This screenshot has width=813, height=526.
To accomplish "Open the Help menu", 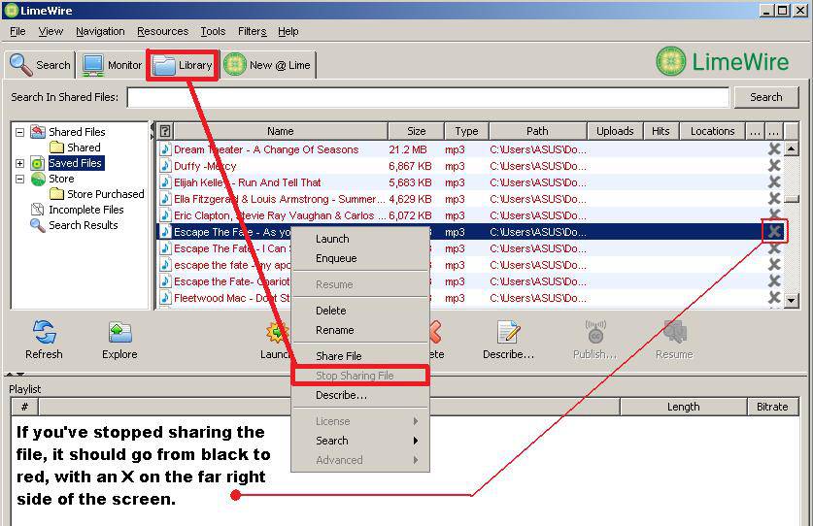I will [288, 32].
